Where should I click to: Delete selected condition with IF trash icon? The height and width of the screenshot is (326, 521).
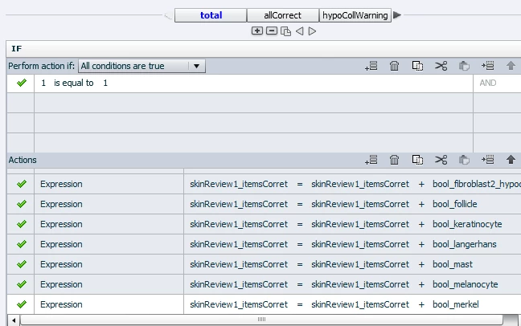[395, 66]
